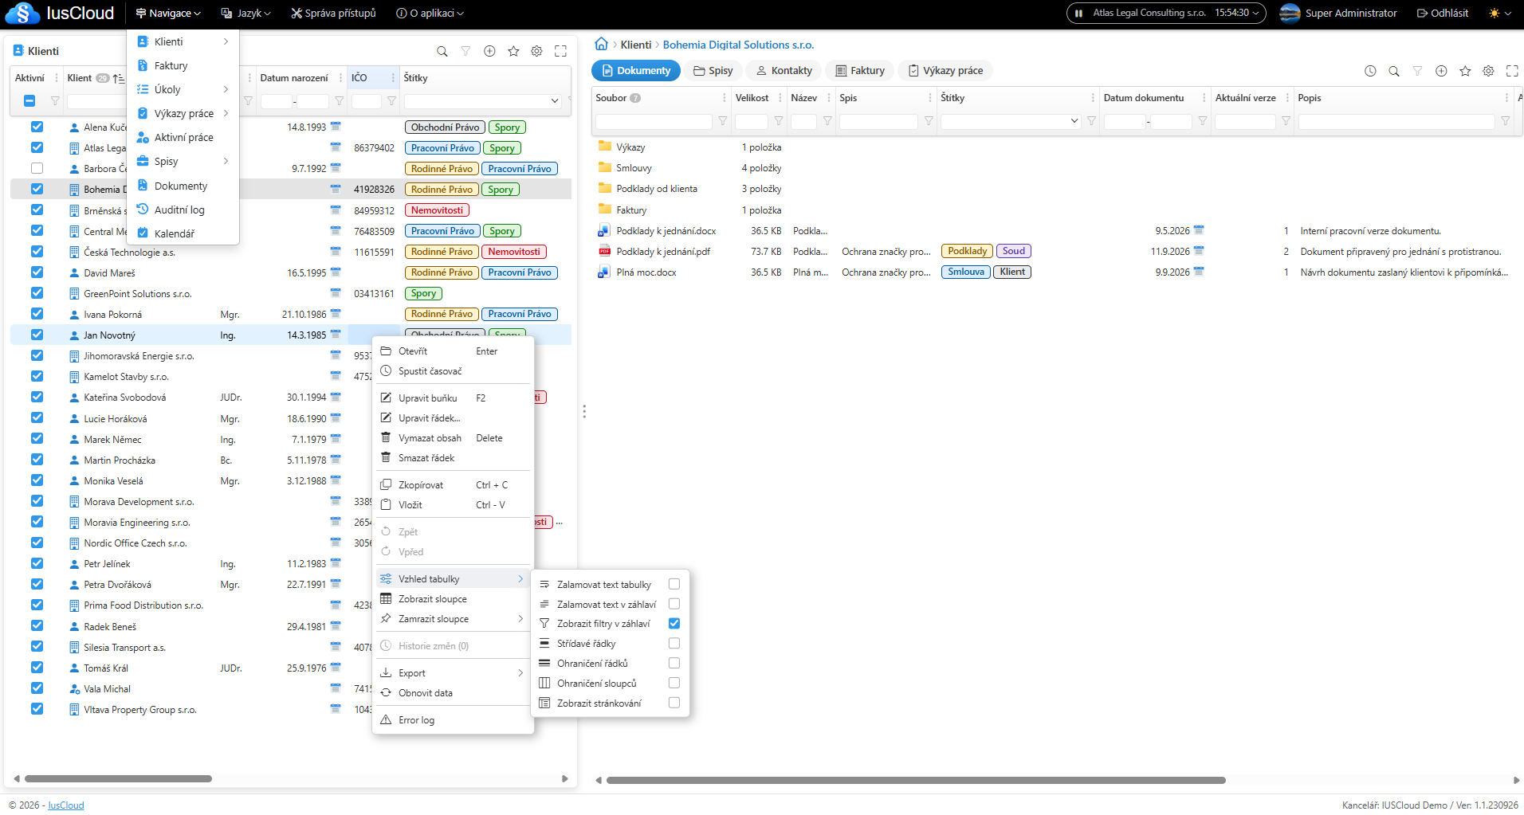
Task: Enable Zobrazit stránkování checkbox
Action: click(x=674, y=703)
